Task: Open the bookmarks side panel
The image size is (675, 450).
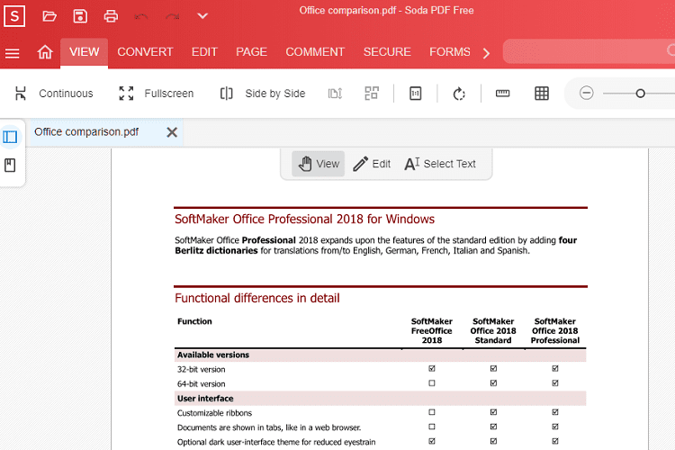Action: pos(10,166)
